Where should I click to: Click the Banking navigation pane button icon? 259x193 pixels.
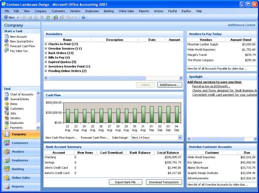pos(7,169)
